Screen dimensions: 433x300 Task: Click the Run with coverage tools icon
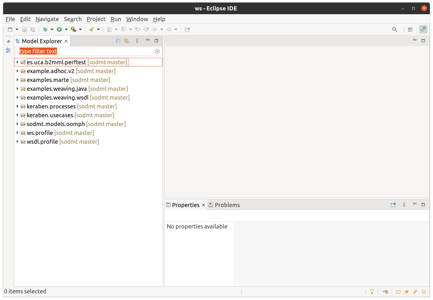pos(73,29)
